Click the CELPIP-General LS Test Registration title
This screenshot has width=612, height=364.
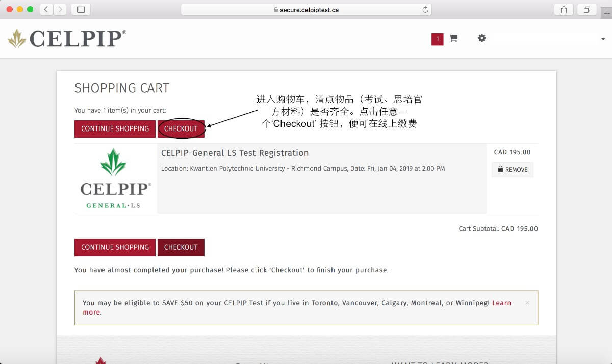pos(235,153)
